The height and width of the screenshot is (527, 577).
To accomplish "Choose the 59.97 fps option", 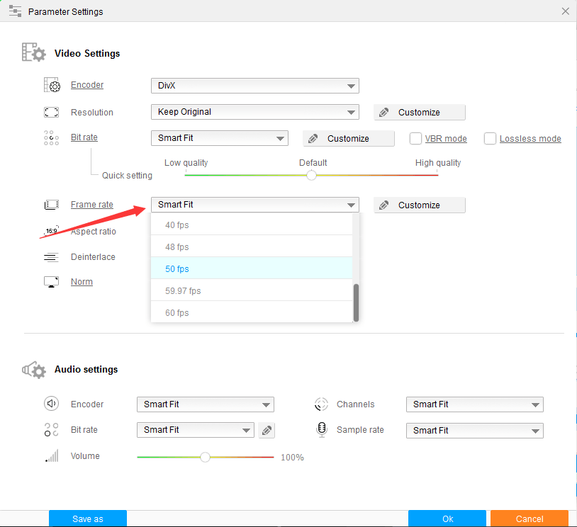I will click(252, 291).
